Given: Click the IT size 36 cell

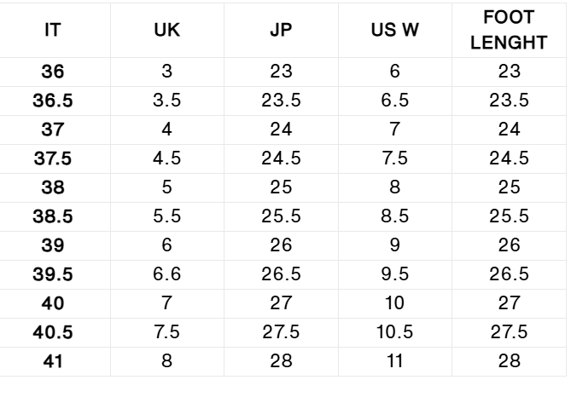Looking at the screenshot, I should click(x=52, y=72).
